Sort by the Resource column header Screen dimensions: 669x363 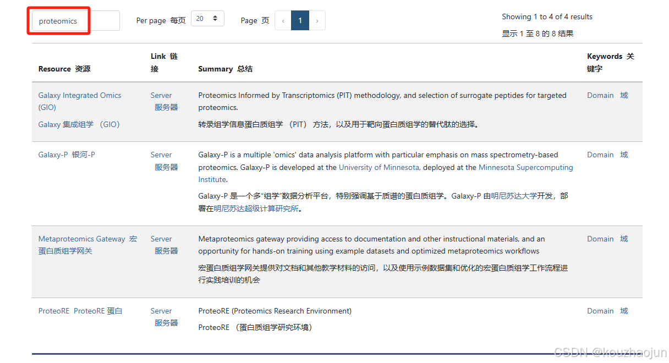point(64,69)
